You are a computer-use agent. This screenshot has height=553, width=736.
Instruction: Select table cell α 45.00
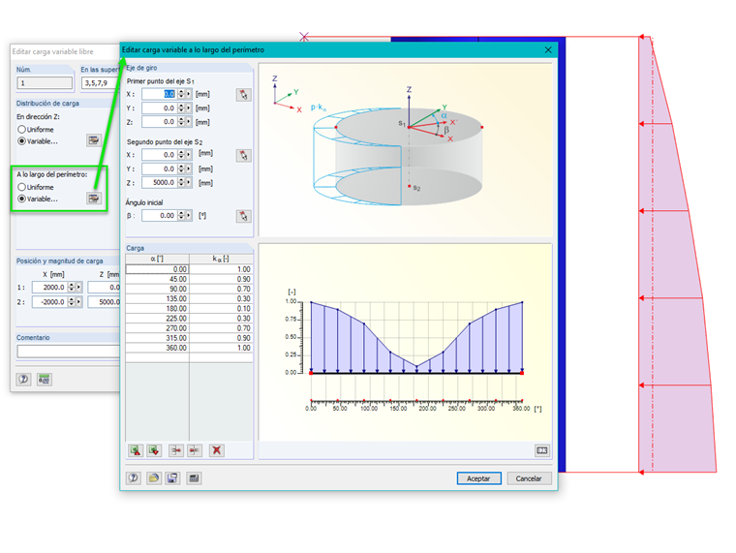(x=157, y=279)
